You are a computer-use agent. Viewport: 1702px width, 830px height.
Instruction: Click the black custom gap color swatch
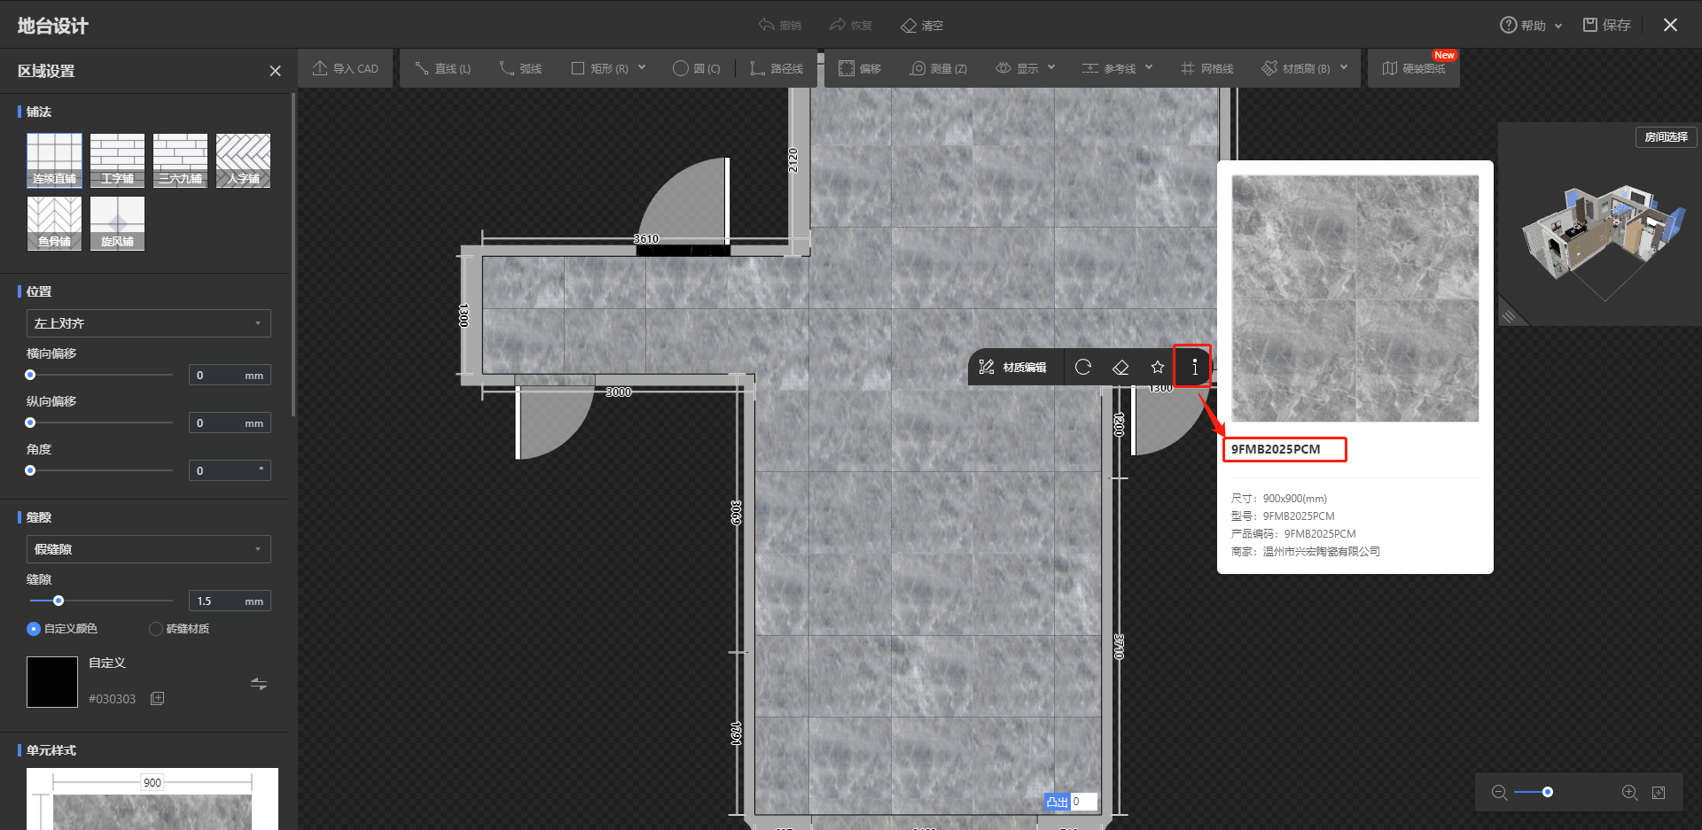pos(52,682)
